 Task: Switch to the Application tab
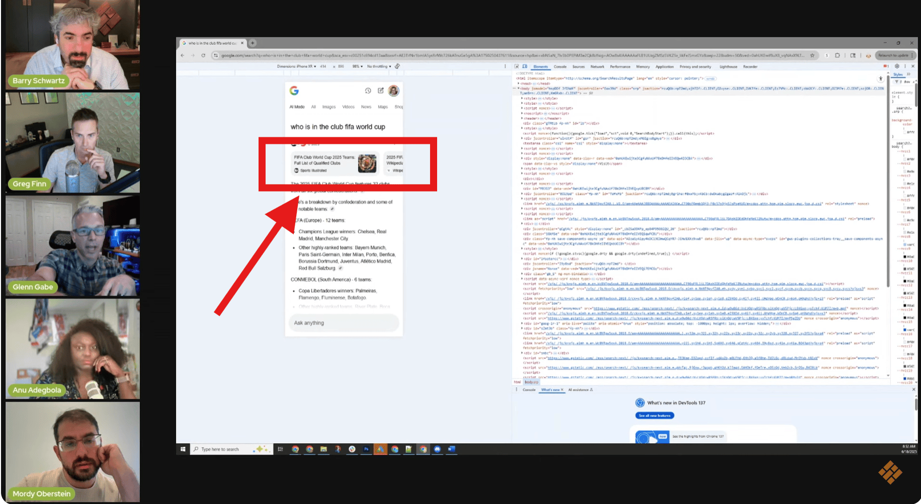pos(664,66)
